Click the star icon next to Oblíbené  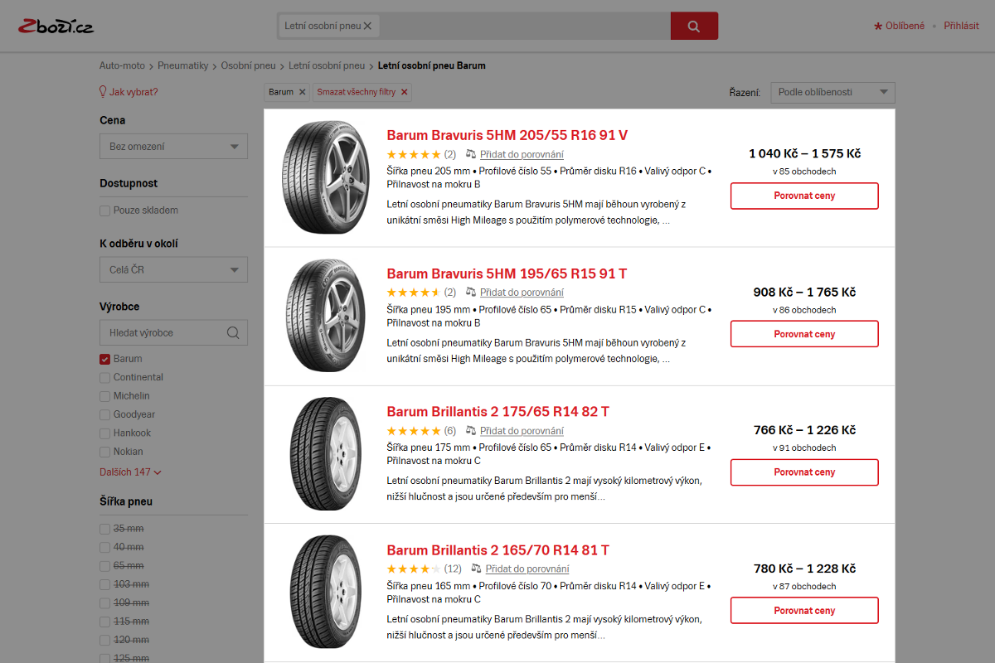pos(878,27)
